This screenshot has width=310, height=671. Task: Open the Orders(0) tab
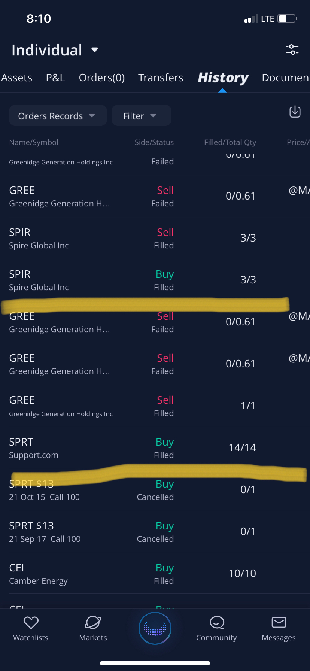102,78
